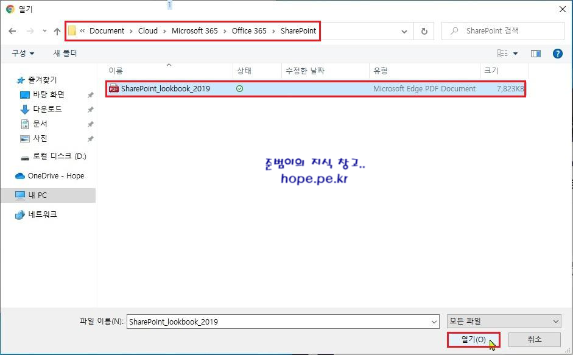Click the pin icon beside 문서
Image resolution: width=573 pixels, height=355 pixels.
pyautogui.click(x=90, y=124)
